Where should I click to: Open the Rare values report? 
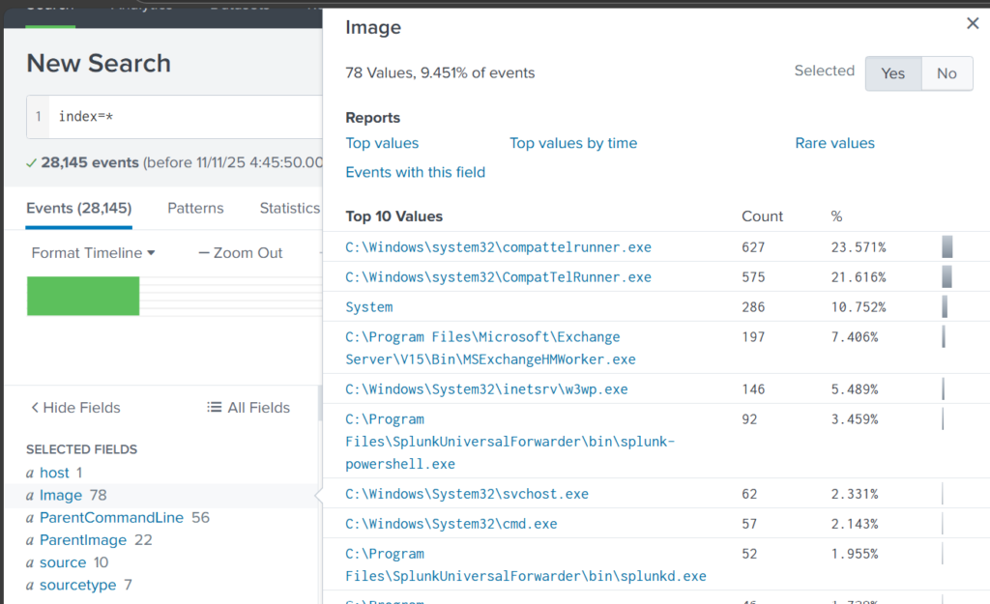834,143
